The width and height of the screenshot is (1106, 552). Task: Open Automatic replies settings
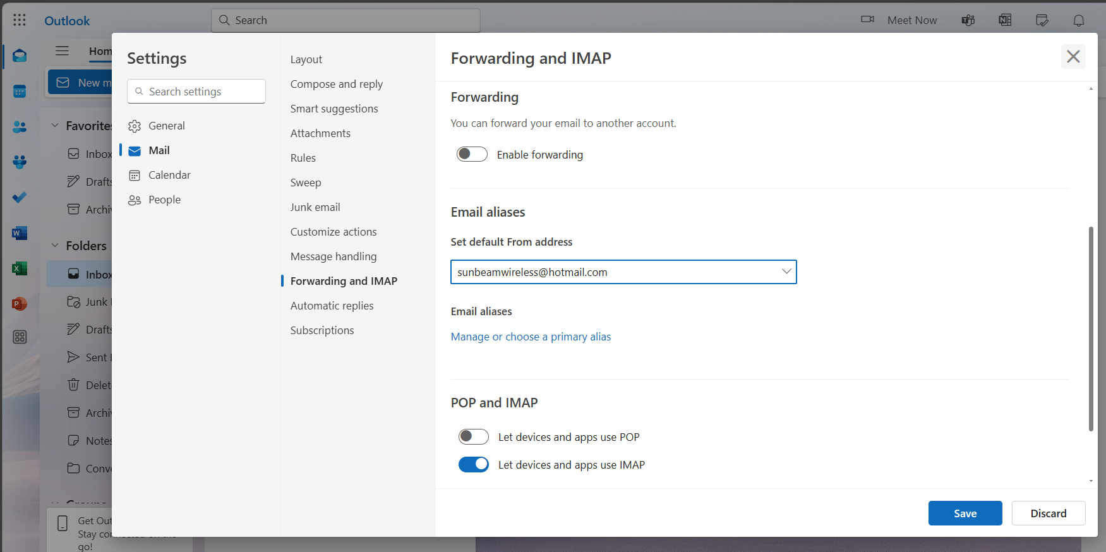[332, 306]
